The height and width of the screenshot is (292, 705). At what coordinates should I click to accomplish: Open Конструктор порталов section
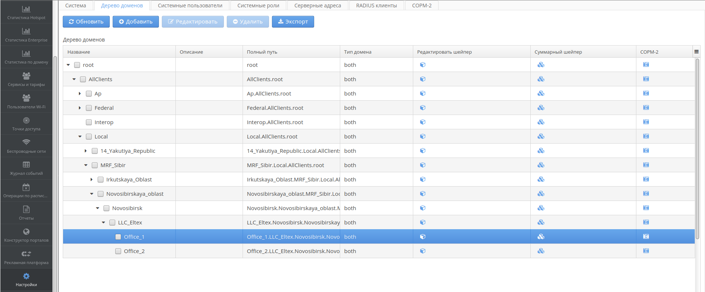pyautogui.click(x=26, y=235)
